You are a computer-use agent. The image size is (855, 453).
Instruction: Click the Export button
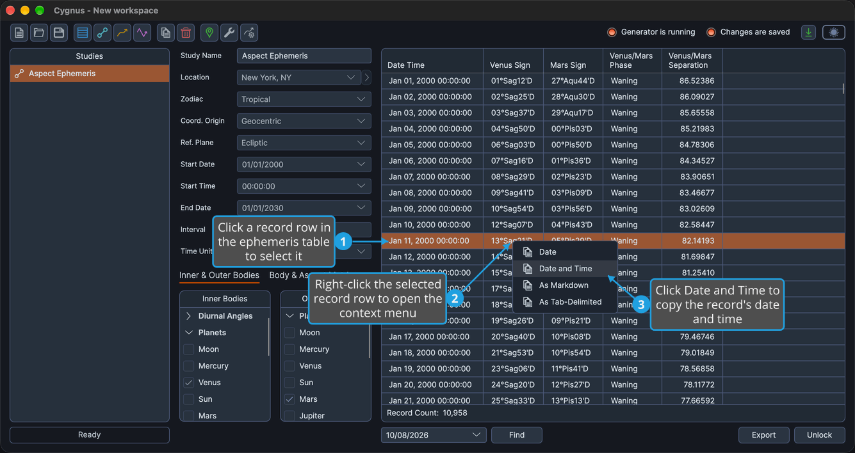click(x=763, y=435)
